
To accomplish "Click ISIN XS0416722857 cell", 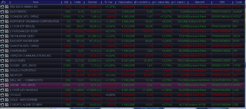I will (x=222, y=70).
